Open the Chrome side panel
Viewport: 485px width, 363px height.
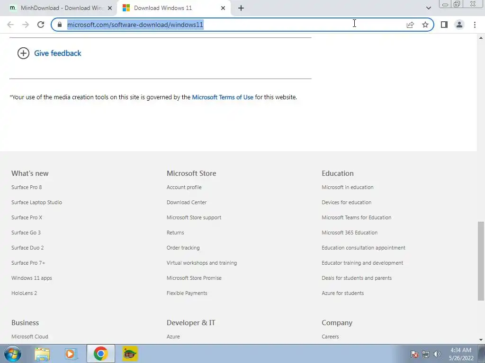click(x=444, y=25)
